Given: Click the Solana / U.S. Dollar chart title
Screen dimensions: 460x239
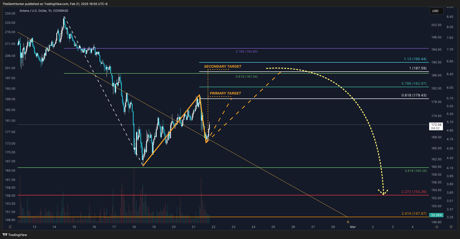Looking at the screenshot, I should click(44, 11).
